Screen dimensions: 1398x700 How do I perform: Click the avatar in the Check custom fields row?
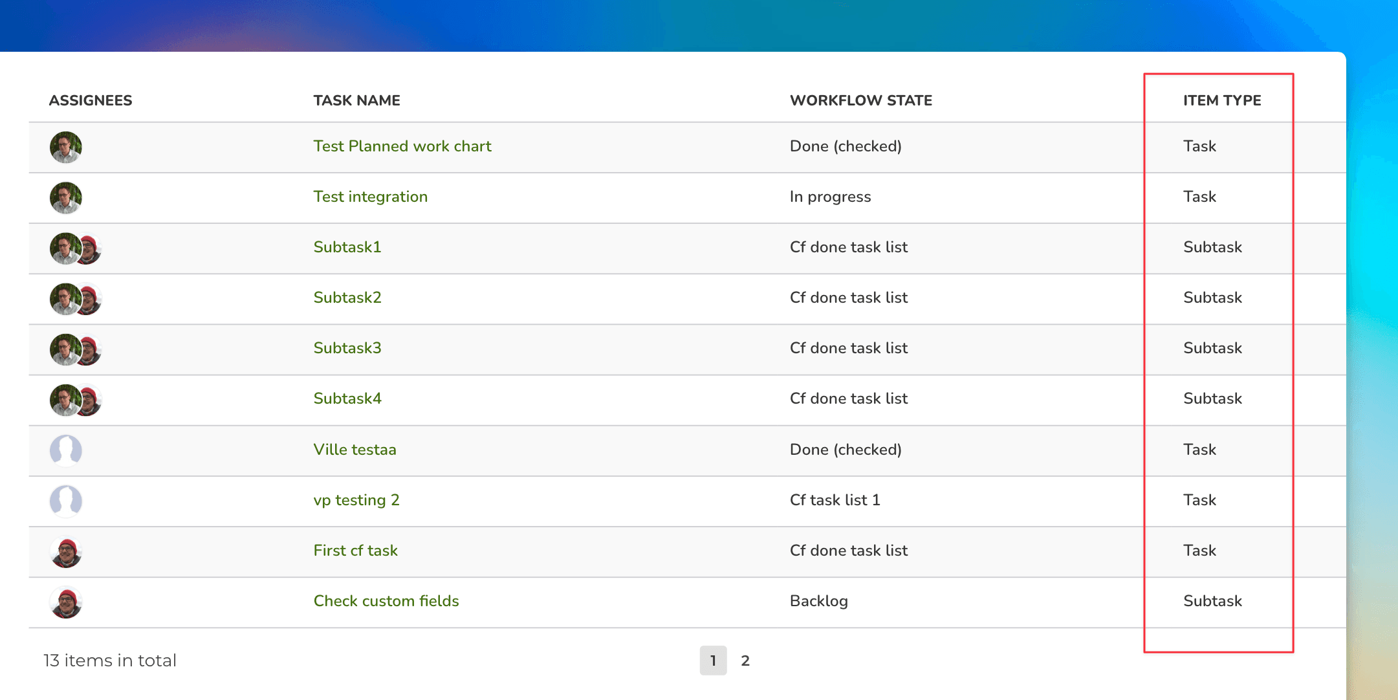click(66, 602)
